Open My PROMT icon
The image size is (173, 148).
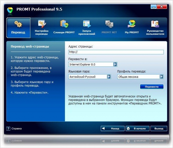[132, 24]
